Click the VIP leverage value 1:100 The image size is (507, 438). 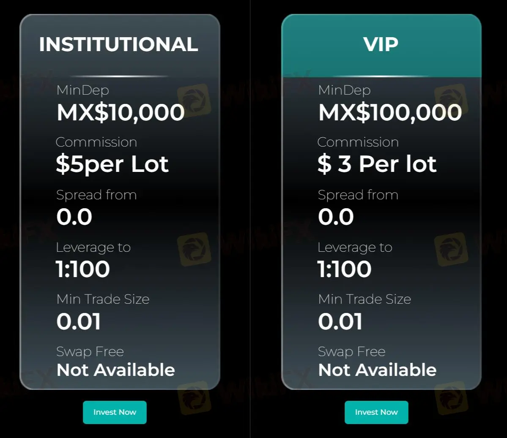(x=345, y=269)
